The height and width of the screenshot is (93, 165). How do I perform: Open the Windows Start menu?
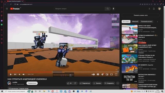click(2, 91)
